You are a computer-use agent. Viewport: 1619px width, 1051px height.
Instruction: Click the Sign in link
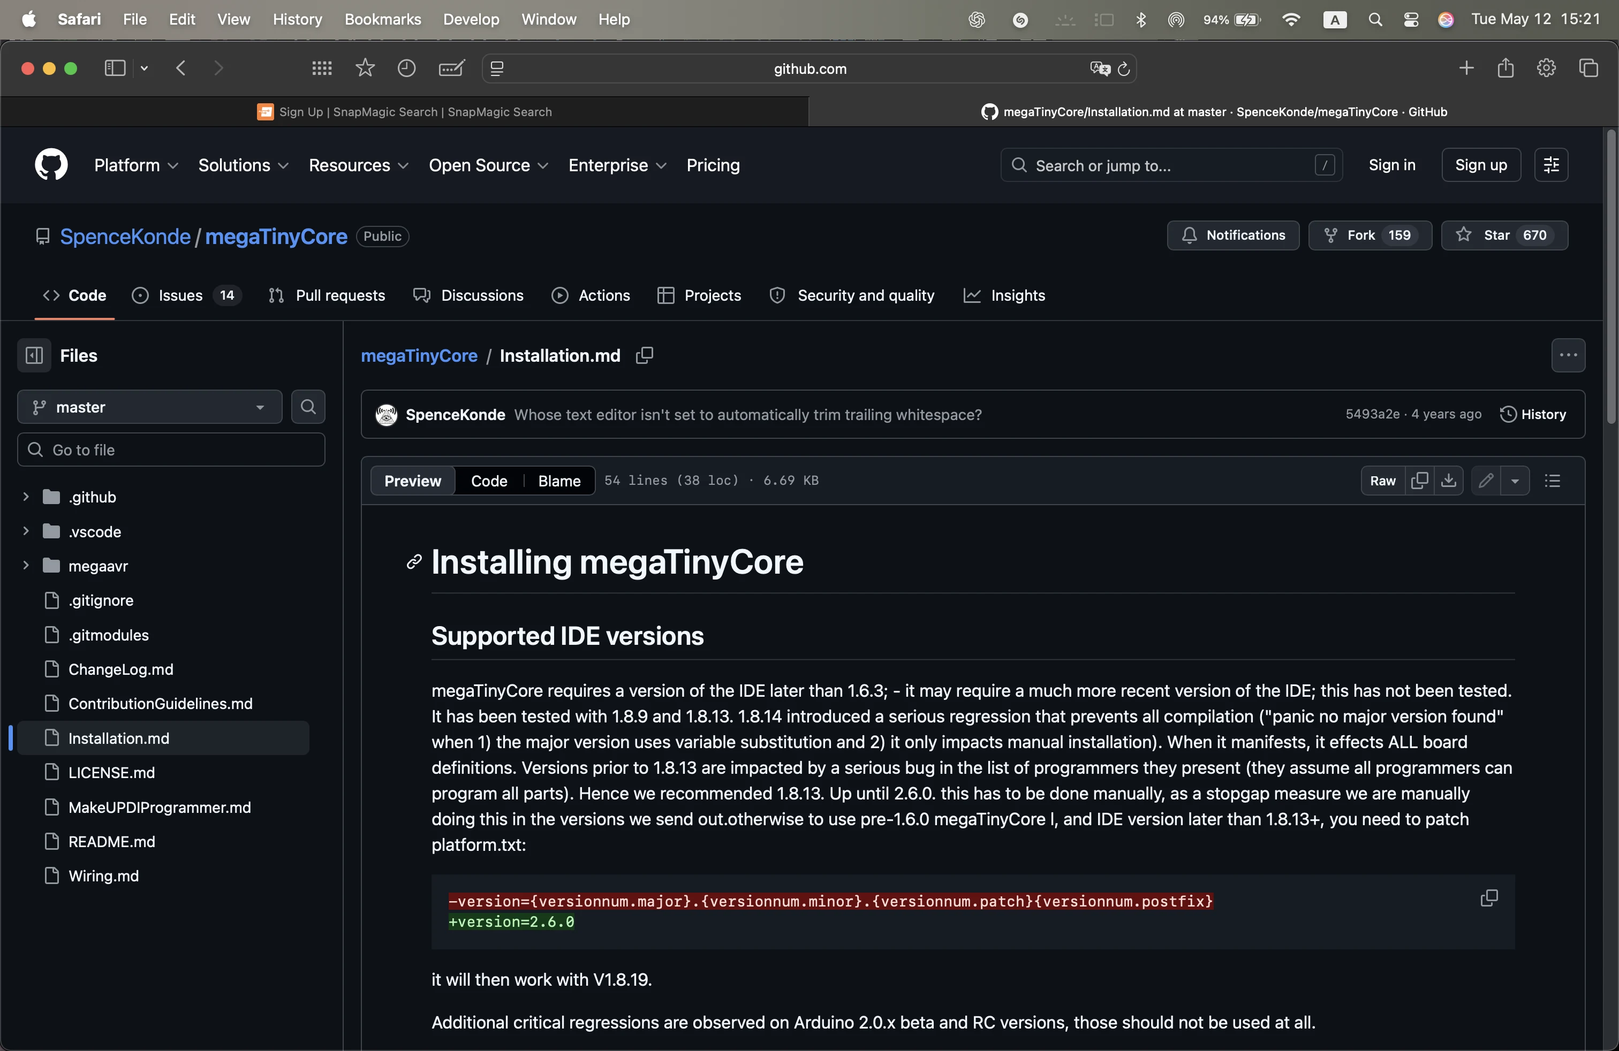(1392, 165)
